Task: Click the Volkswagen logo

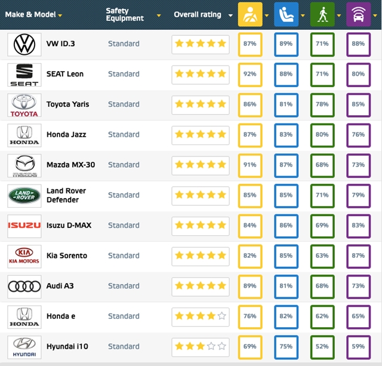Action: (24, 44)
